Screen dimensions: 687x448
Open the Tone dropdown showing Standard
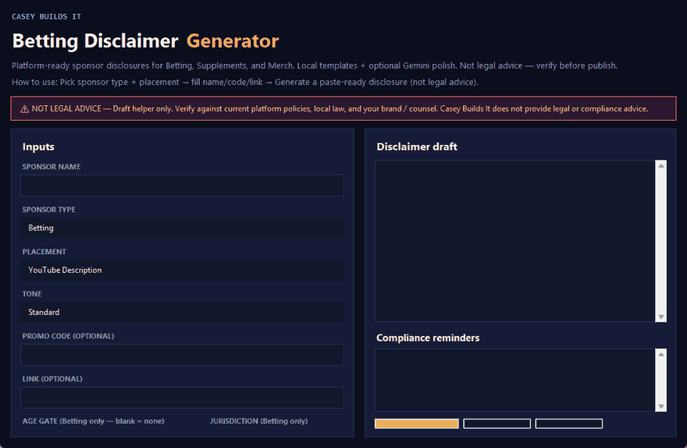(182, 312)
